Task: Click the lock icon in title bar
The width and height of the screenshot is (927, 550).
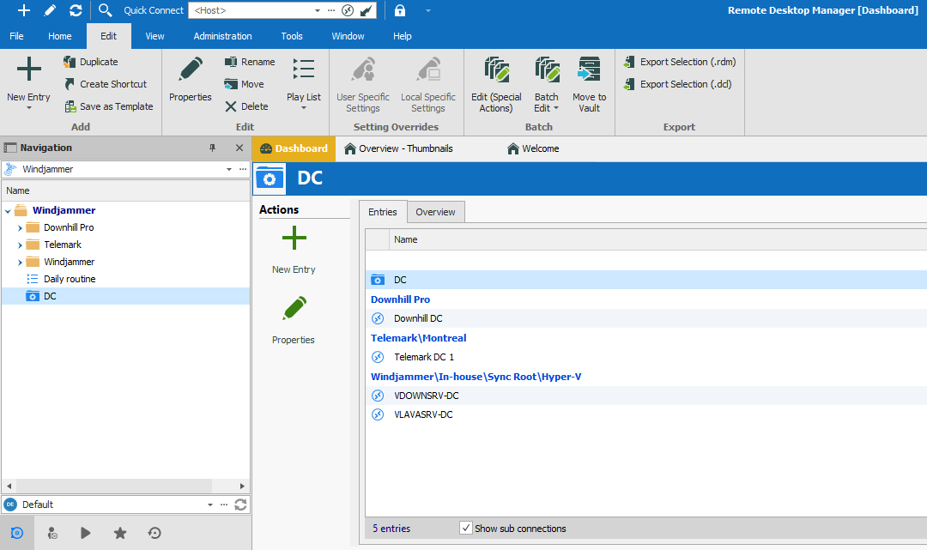Action: pyautogui.click(x=400, y=10)
